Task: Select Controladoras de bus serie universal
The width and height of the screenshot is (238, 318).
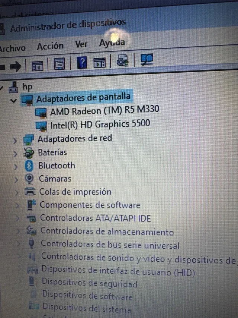Action: [110, 245]
